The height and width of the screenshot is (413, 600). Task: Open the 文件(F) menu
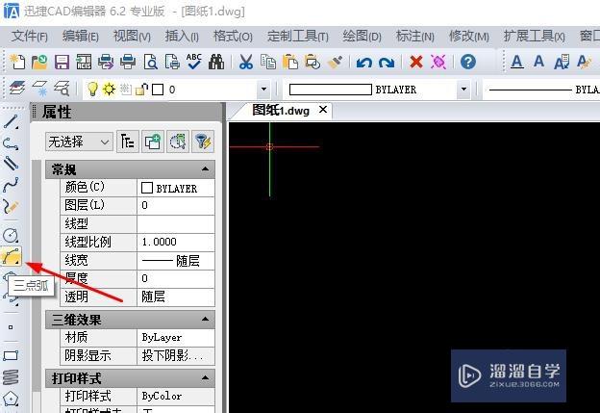pos(30,37)
